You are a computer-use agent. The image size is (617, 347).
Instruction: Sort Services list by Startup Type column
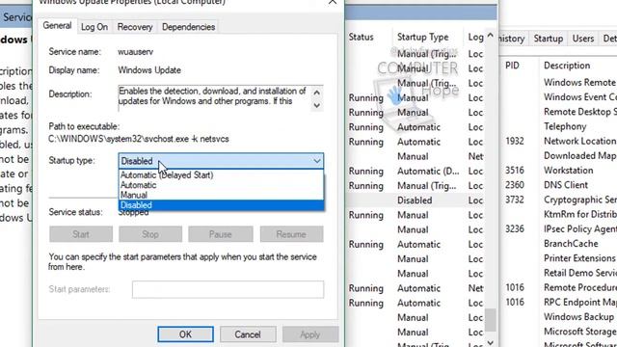click(423, 37)
